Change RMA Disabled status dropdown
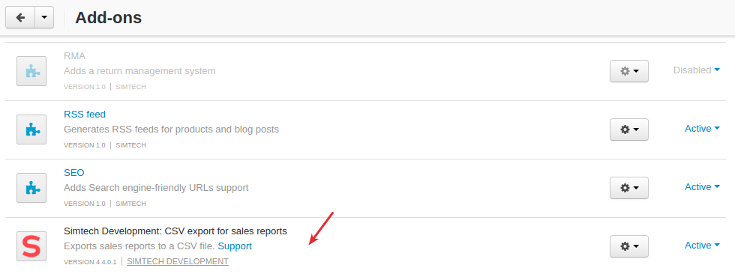735x274 pixels. [697, 70]
